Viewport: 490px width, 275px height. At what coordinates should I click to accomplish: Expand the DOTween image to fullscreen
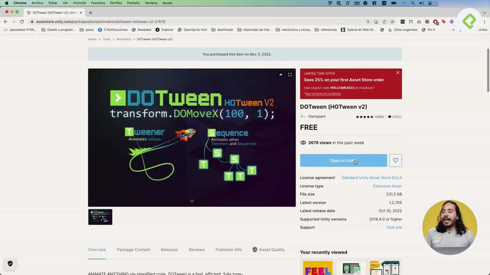point(290,74)
